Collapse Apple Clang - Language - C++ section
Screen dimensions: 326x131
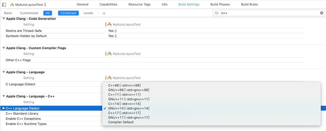point(4,96)
